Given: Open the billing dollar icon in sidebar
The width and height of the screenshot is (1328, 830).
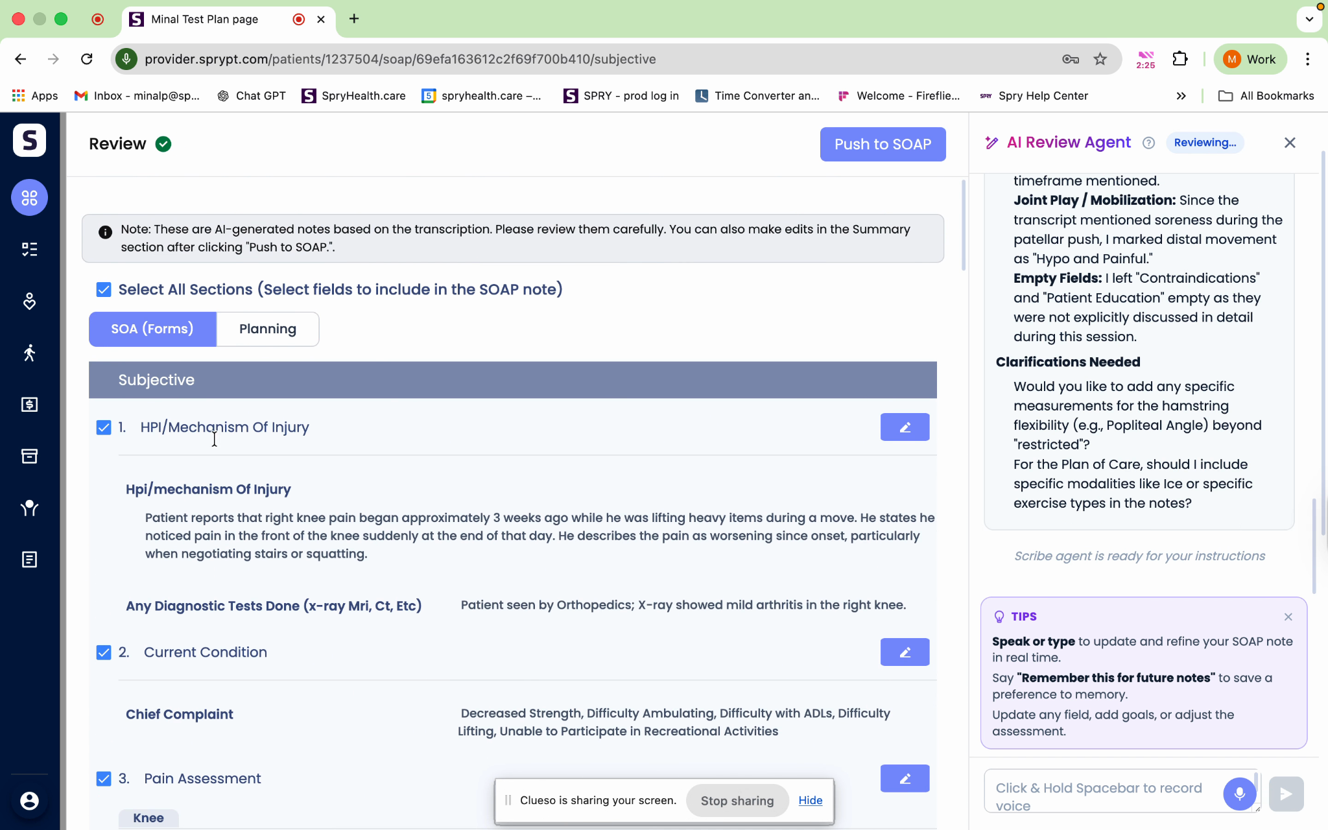Looking at the screenshot, I should [x=29, y=405].
